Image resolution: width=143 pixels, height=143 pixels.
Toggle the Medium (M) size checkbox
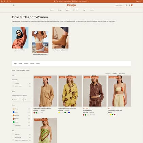(13, 137)
